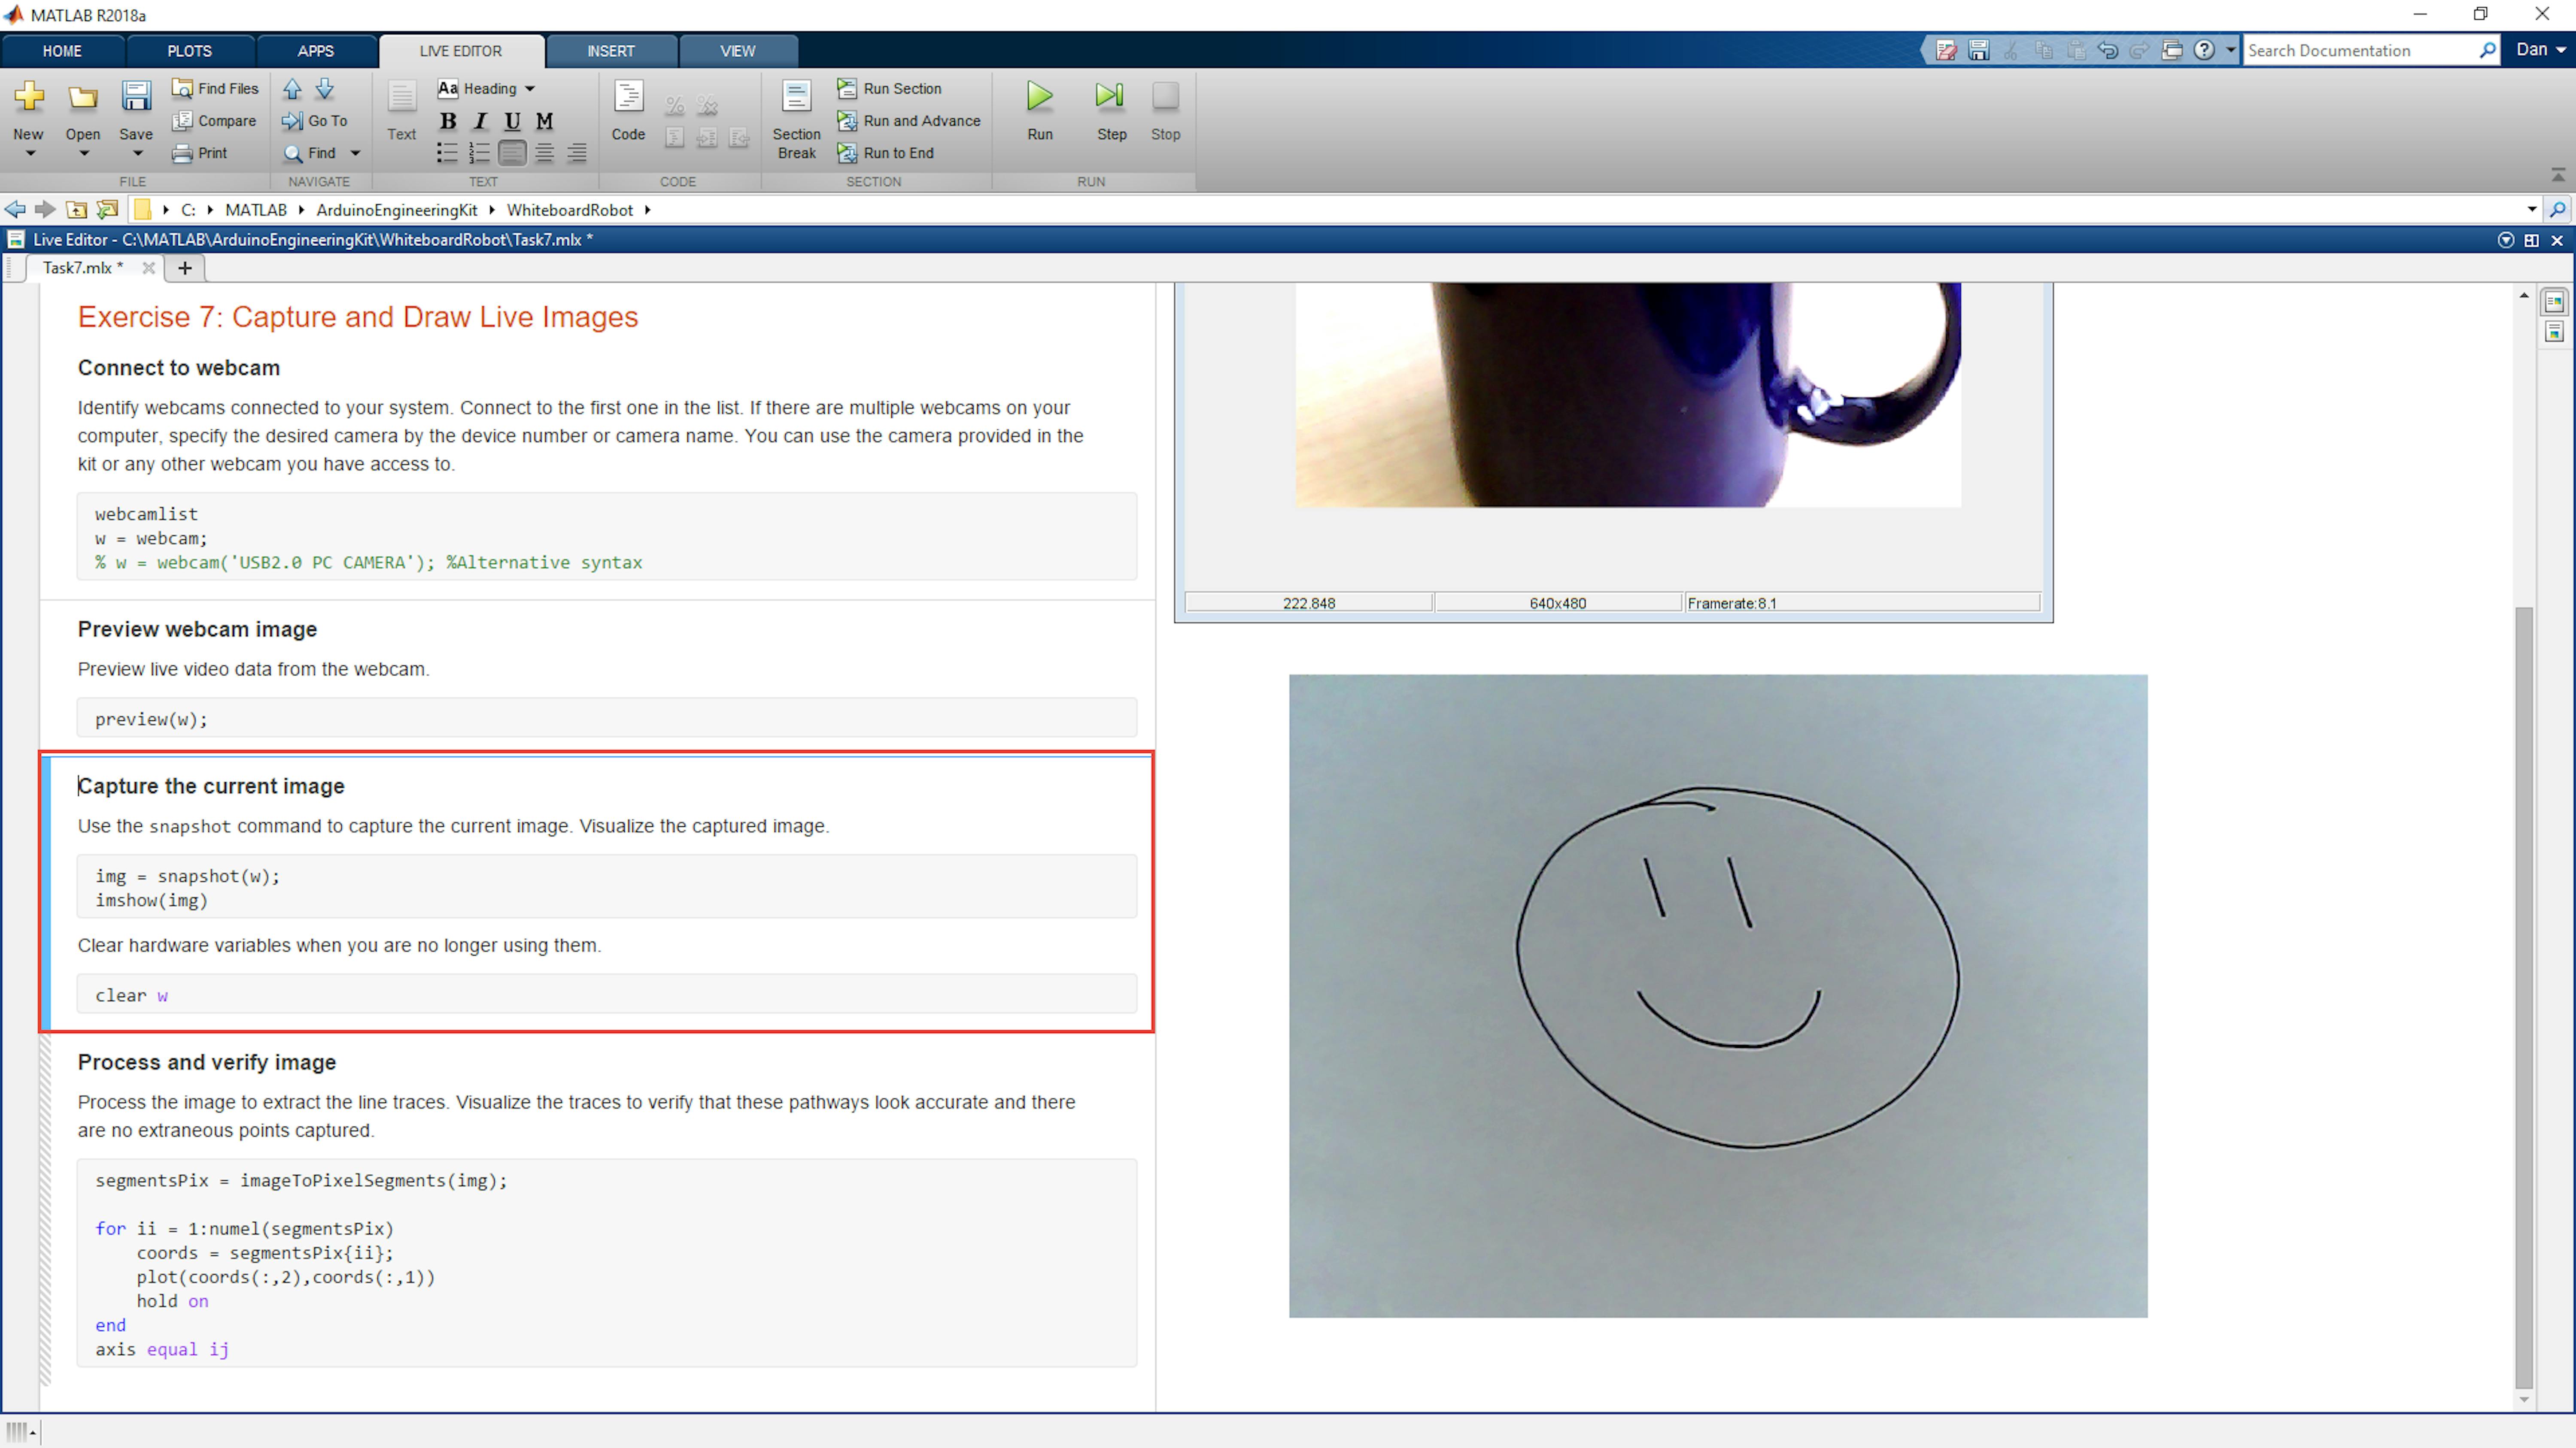
Task: Click the browse for folder icon
Action: (107, 210)
